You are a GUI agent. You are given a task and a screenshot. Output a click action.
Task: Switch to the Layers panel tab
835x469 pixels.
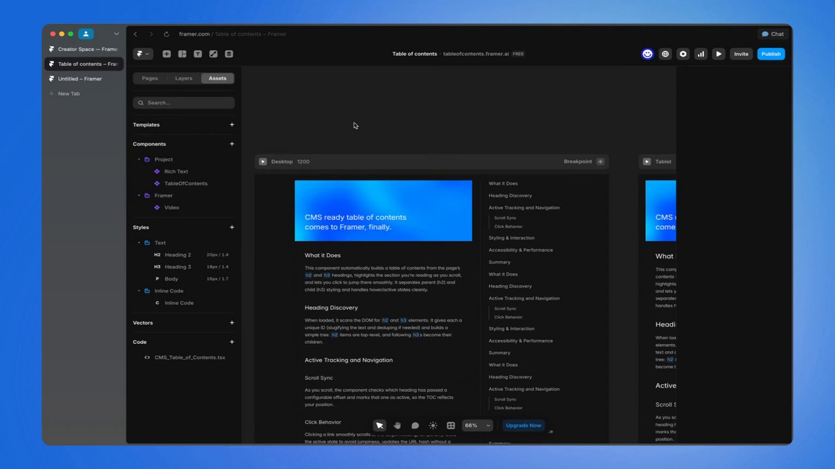[x=183, y=78]
